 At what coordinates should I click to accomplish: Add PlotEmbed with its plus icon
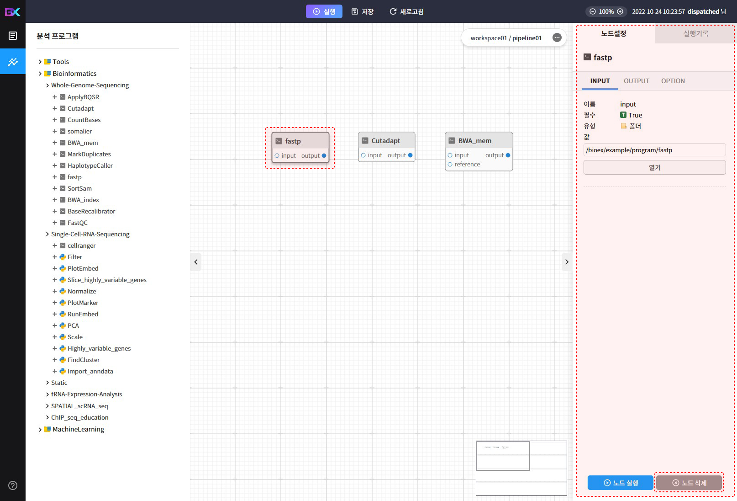tap(55, 268)
